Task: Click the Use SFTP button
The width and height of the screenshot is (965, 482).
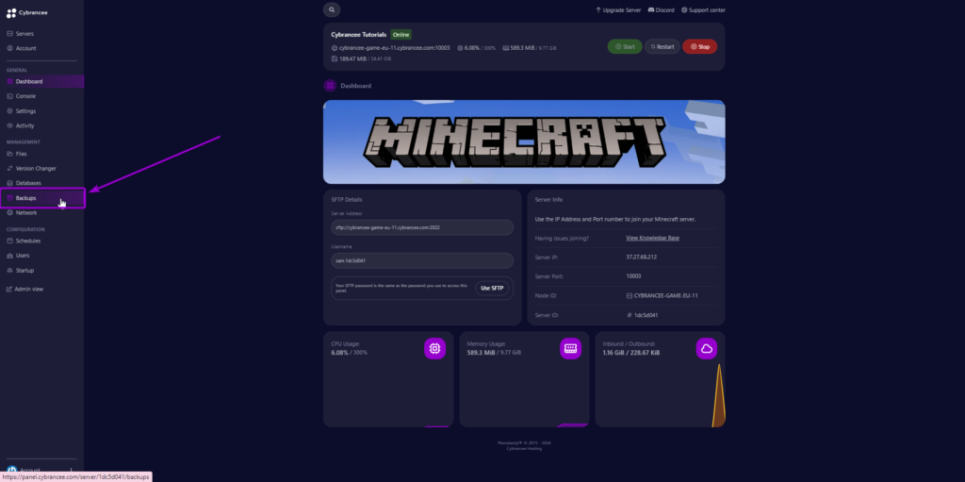Action: 492,288
